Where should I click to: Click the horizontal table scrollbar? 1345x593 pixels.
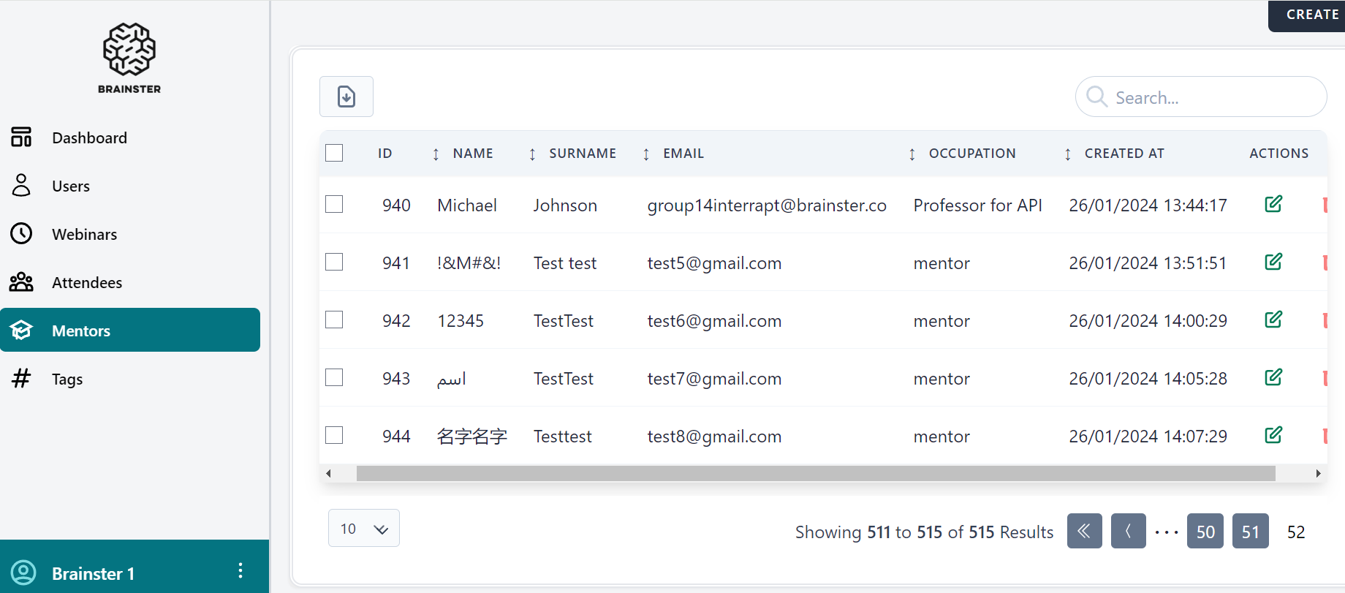[x=815, y=474]
